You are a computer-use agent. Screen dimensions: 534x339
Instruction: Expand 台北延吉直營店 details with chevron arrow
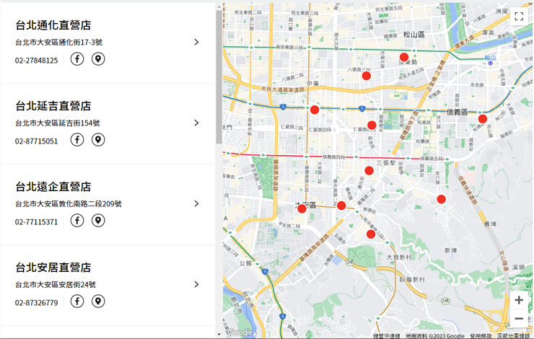[196, 123]
